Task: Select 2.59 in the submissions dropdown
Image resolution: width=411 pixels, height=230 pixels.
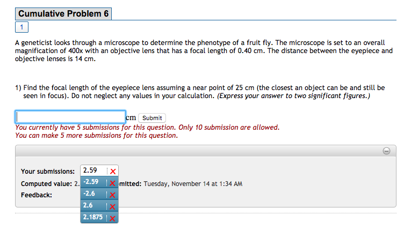Action: [90, 171]
